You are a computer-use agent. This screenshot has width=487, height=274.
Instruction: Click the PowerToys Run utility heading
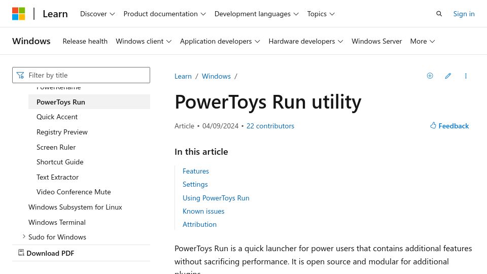268,102
